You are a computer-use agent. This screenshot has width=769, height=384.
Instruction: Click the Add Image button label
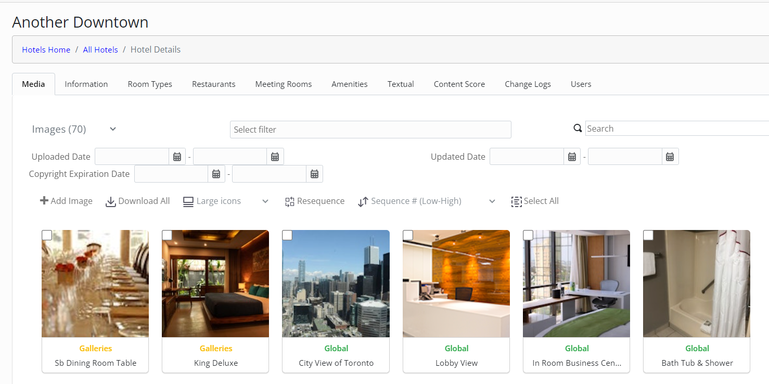tap(72, 201)
